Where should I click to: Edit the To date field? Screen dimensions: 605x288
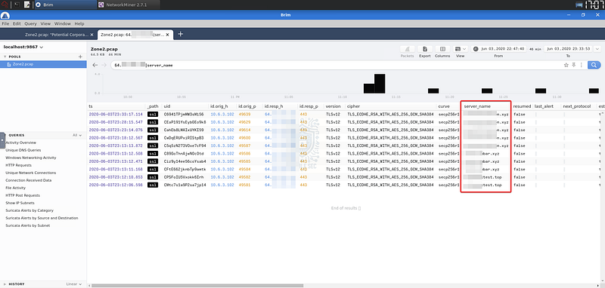(569, 49)
